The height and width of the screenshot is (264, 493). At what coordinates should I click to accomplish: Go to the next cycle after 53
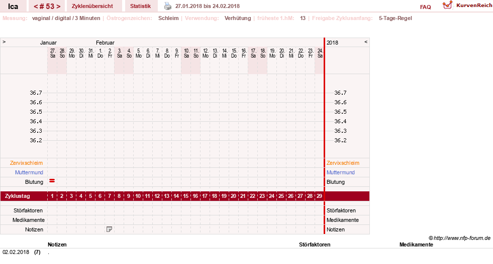click(x=58, y=7)
